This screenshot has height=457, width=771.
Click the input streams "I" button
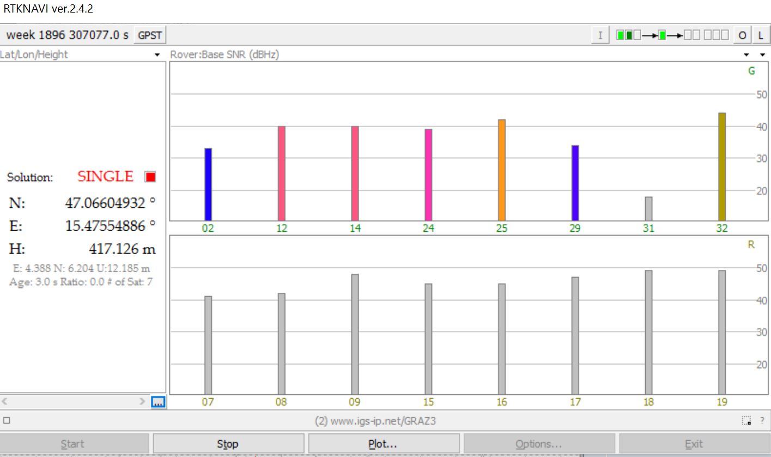pos(600,35)
